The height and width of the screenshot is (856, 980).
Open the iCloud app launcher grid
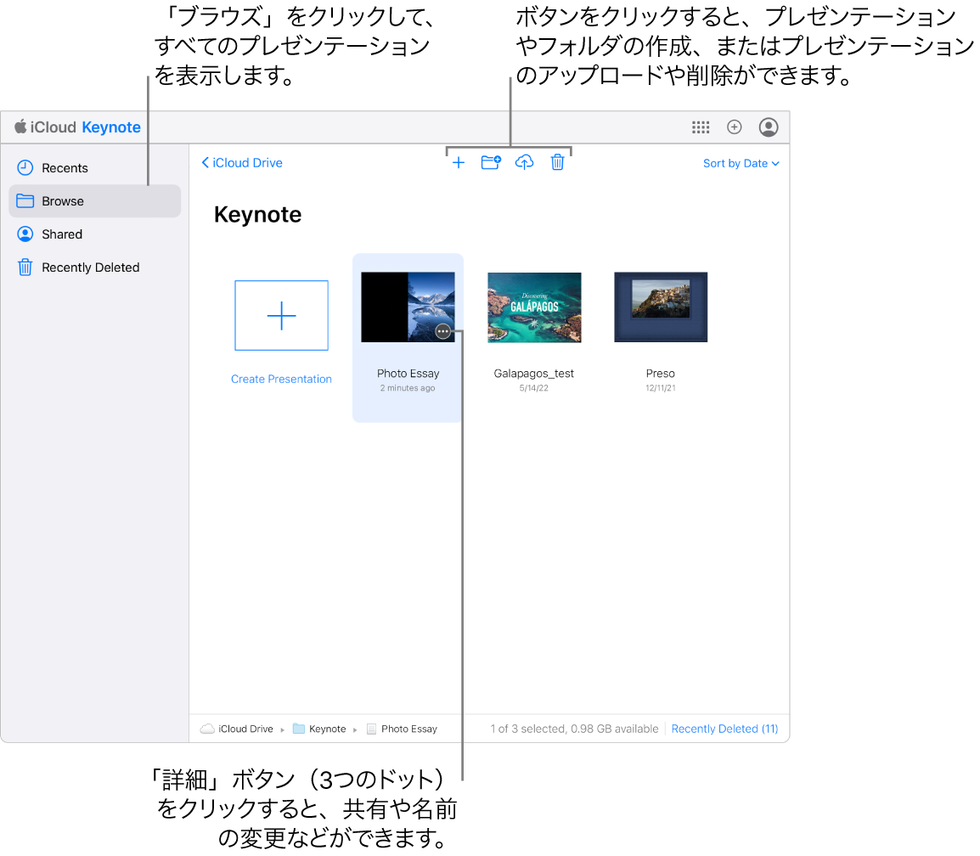pyautogui.click(x=700, y=127)
